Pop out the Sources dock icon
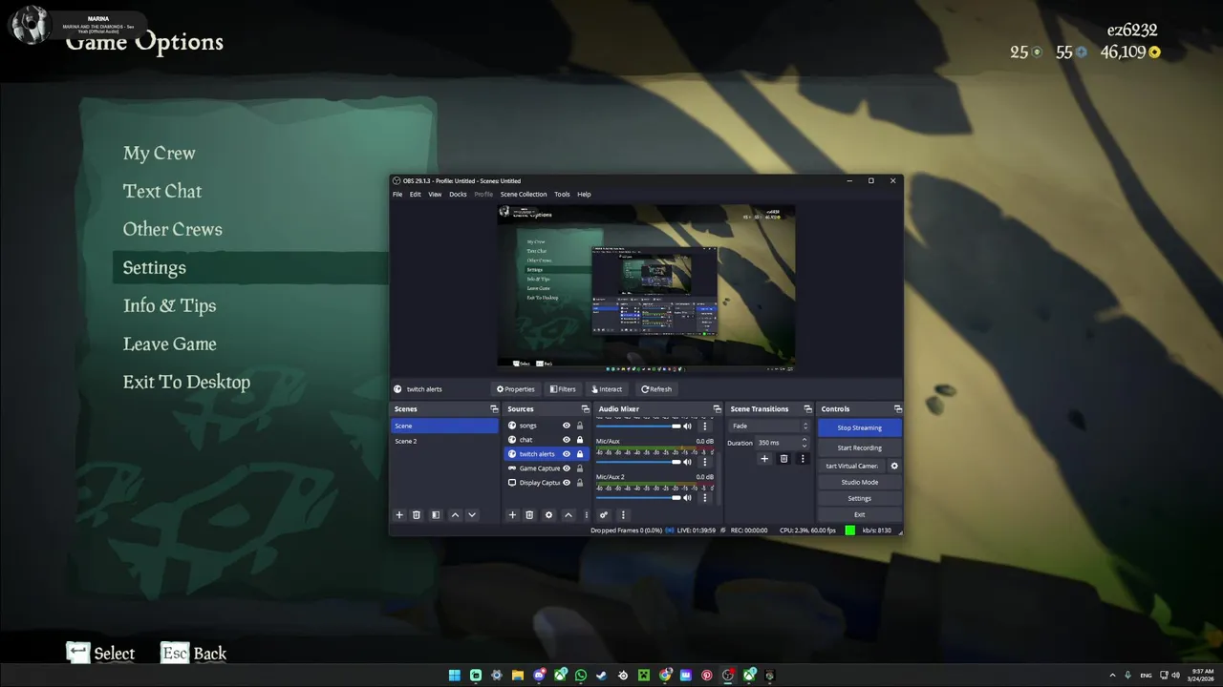The image size is (1223, 687). click(x=586, y=409)
